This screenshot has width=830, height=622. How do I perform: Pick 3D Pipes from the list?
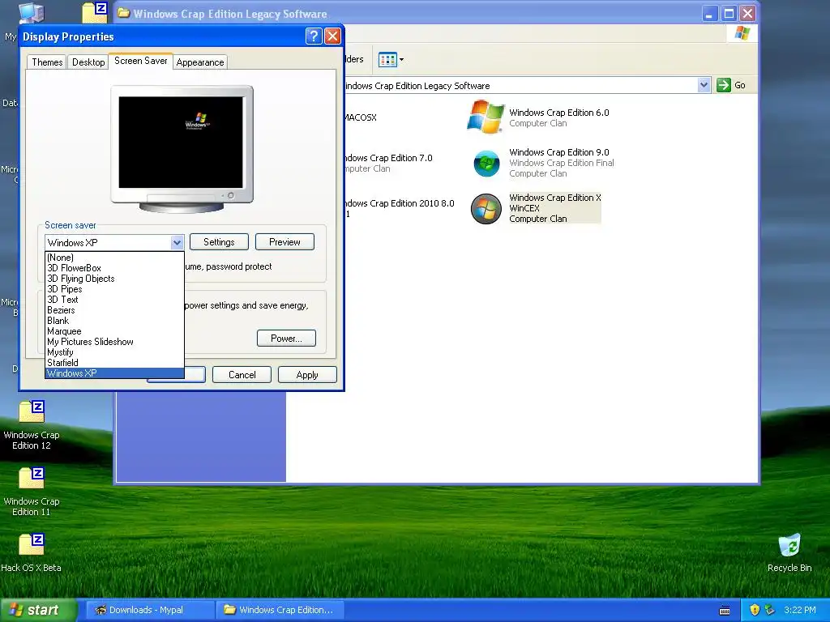(x=114, y=289)
